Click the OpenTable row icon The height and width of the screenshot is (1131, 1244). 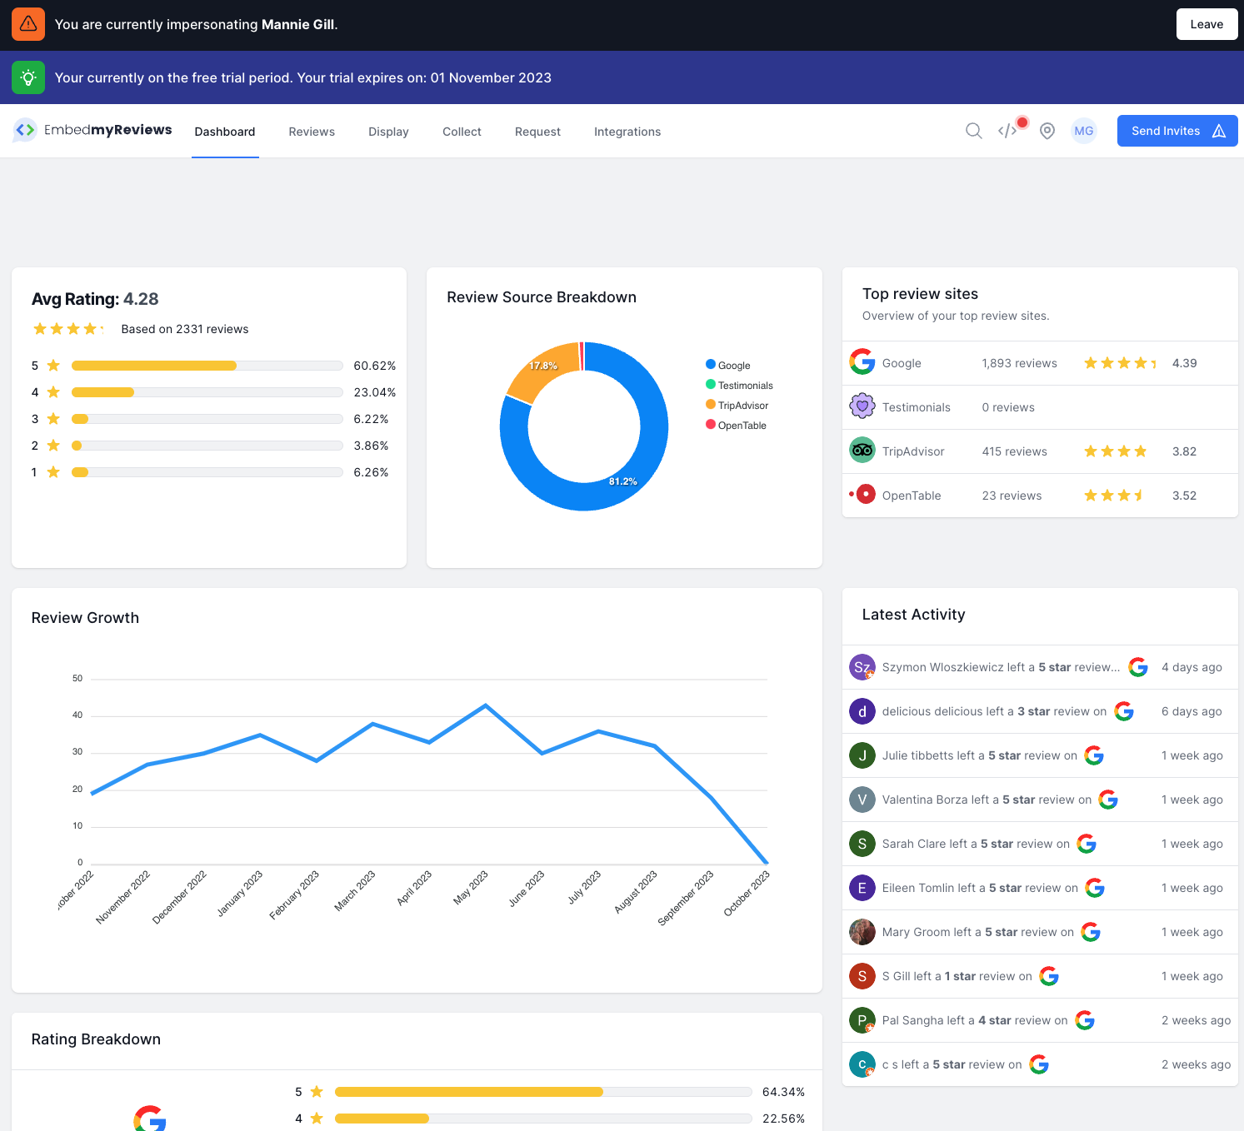click(866, 495)
